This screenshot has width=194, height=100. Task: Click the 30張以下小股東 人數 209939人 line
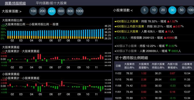148,51
